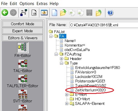This screenshot has height=111, width=138.
Task: Click the HO-Wort folder icon
Action: pyautogui.click(x=72, y=99)
